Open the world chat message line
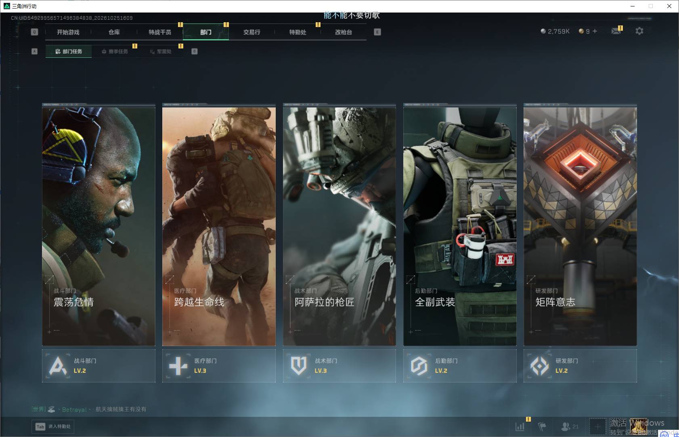This screenshot has height=437, width=679. tap(89, 410)
